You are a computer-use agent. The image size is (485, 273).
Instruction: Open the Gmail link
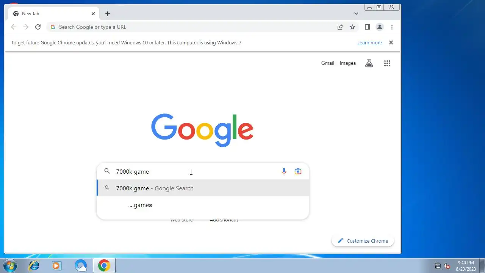click(x=327, y=63)
